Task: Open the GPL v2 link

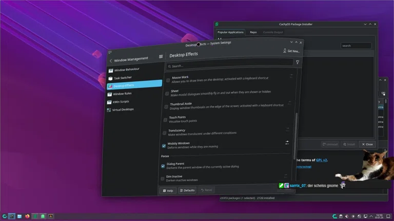Action: [321, 160]
